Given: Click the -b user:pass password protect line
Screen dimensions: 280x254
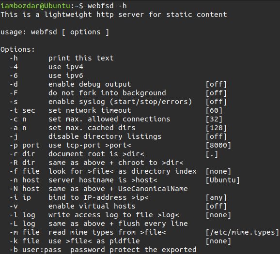Looking at the screenshot, I should (x=103, y=250).
